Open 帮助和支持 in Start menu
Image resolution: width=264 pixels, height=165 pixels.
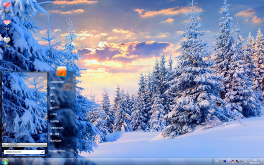56,141
